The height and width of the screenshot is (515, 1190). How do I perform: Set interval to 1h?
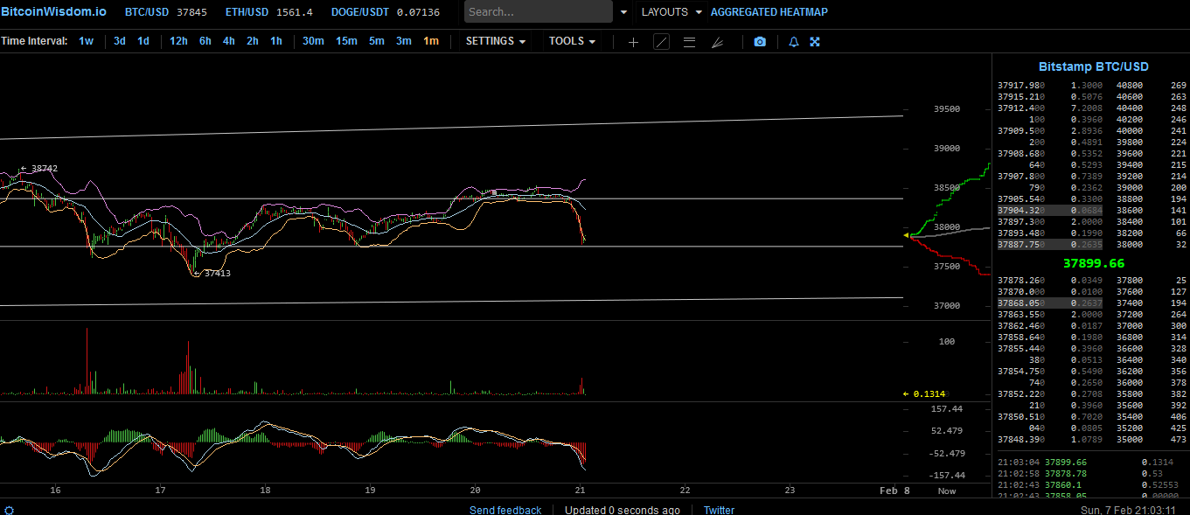275,41
